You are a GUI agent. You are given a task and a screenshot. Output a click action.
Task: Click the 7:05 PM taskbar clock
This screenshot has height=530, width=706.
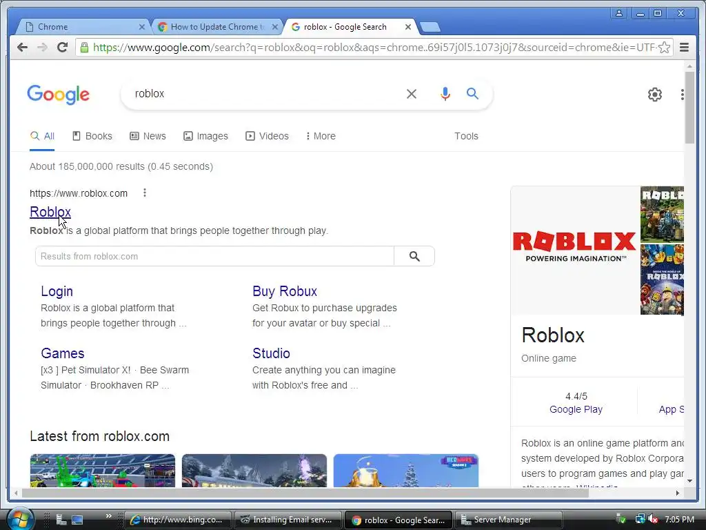click(679, 520)
